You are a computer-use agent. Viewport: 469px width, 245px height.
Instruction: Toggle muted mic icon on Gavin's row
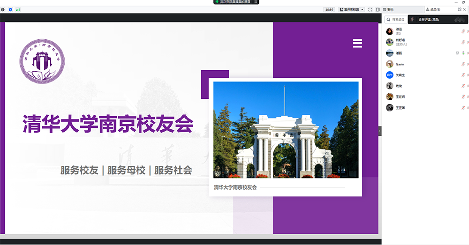tap(463, 64)
